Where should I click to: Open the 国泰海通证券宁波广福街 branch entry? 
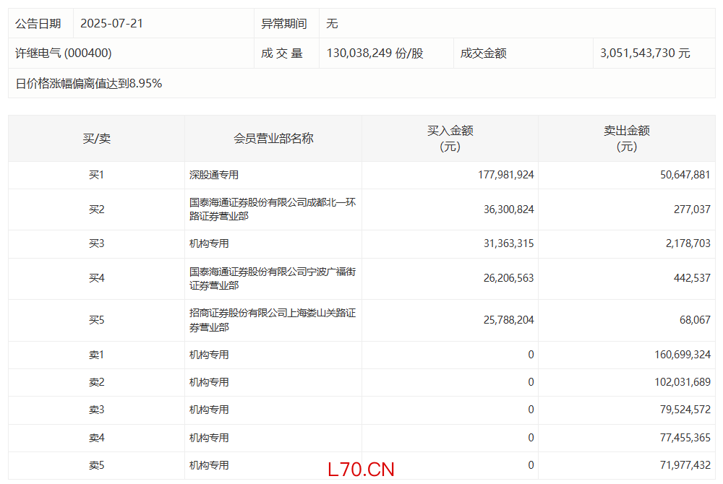coord(273,279)
